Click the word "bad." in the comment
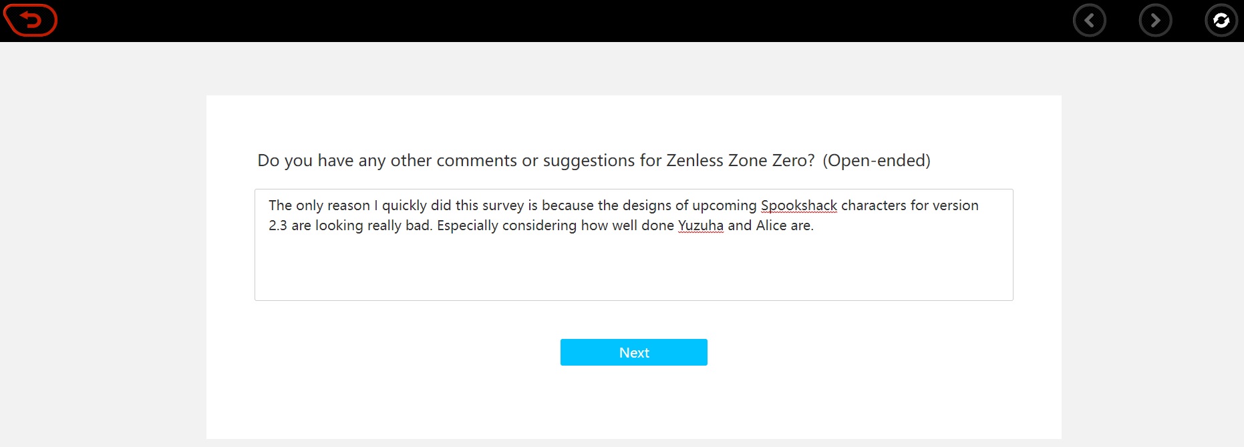Screen dimensions: 1244x447 pyautogui.click(x=419, y=226)
